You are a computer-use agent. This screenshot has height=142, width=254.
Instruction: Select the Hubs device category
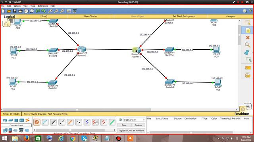(x=16, y=120)
